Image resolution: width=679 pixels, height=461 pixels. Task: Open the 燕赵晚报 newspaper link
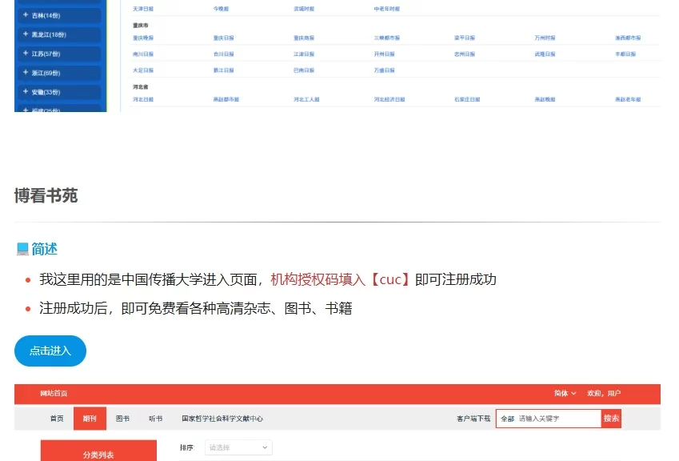[545, 100]
